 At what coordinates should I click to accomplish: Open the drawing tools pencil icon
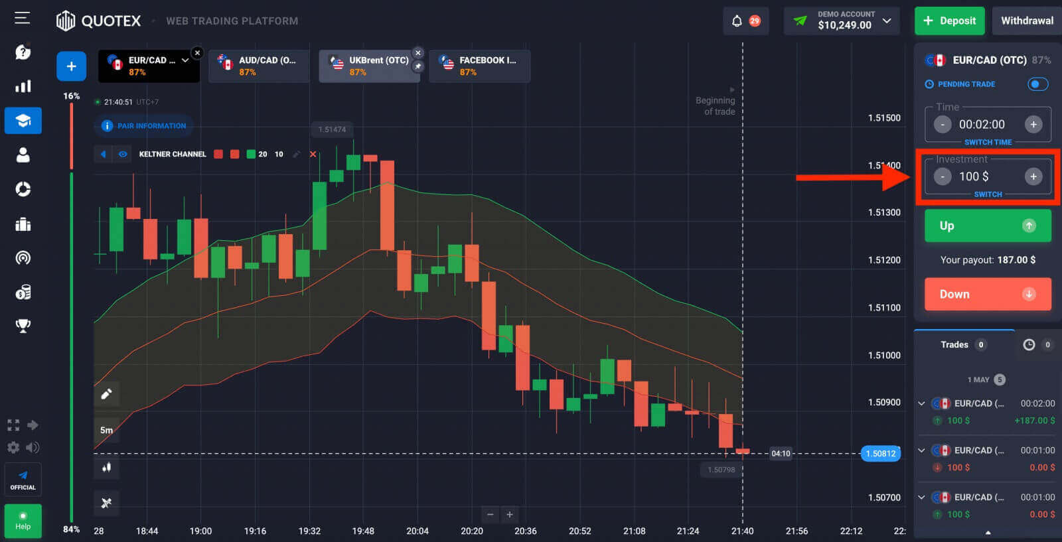point(106,394)
